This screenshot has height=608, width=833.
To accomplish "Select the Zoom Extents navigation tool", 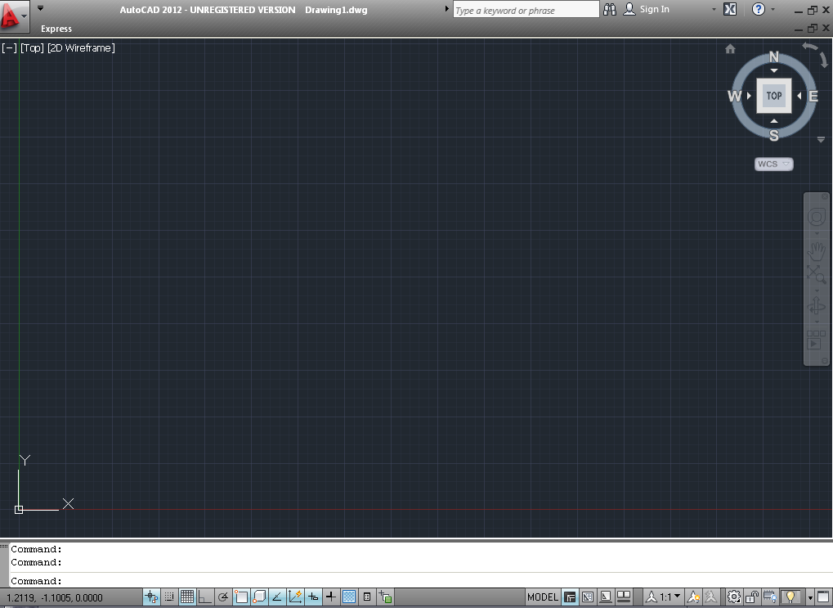I will click(817, 274).
